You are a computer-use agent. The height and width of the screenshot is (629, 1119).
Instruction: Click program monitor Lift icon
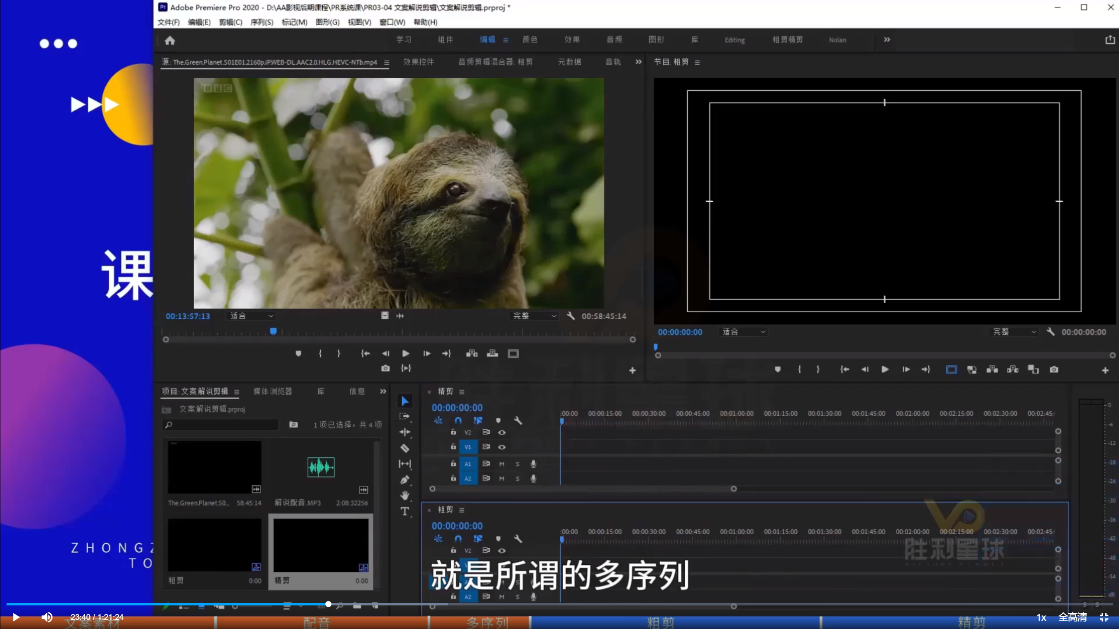(992, 370)
